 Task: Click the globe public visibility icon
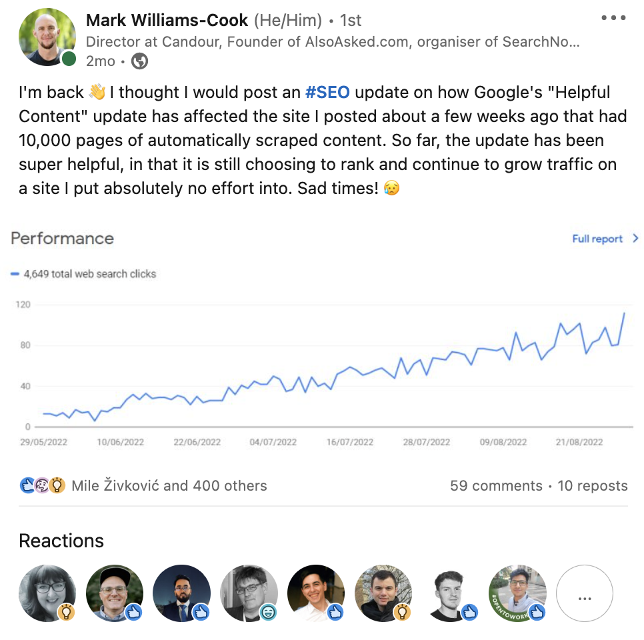(139, 61)
